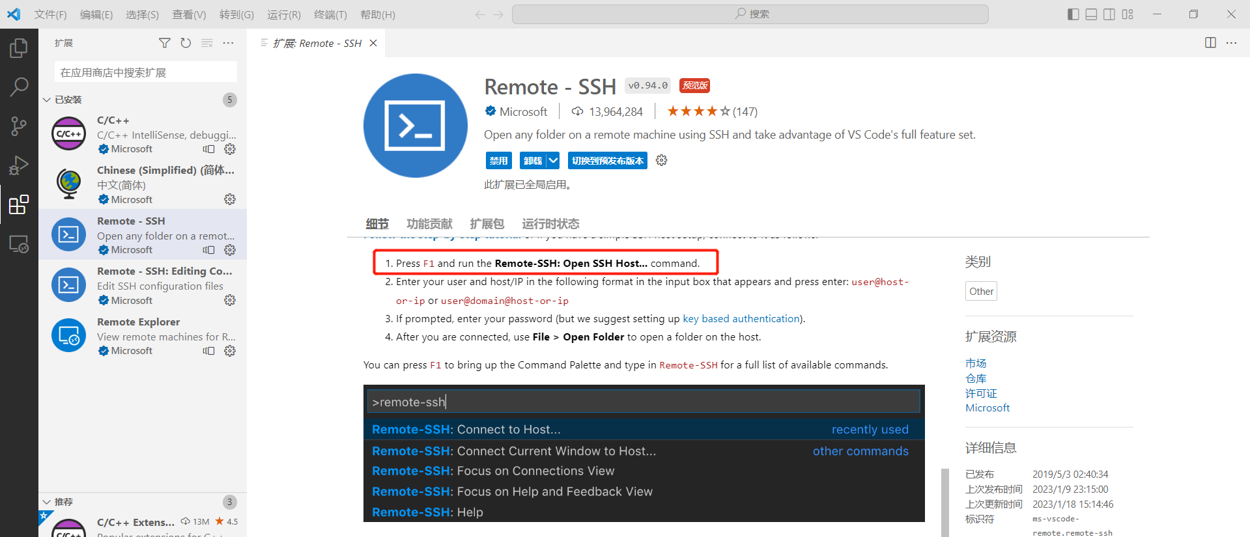The width and height of the screenshot is (1250, 537).
Task: Toggle the secondary side bar layout icon
Action: [x=1109, y=14]
